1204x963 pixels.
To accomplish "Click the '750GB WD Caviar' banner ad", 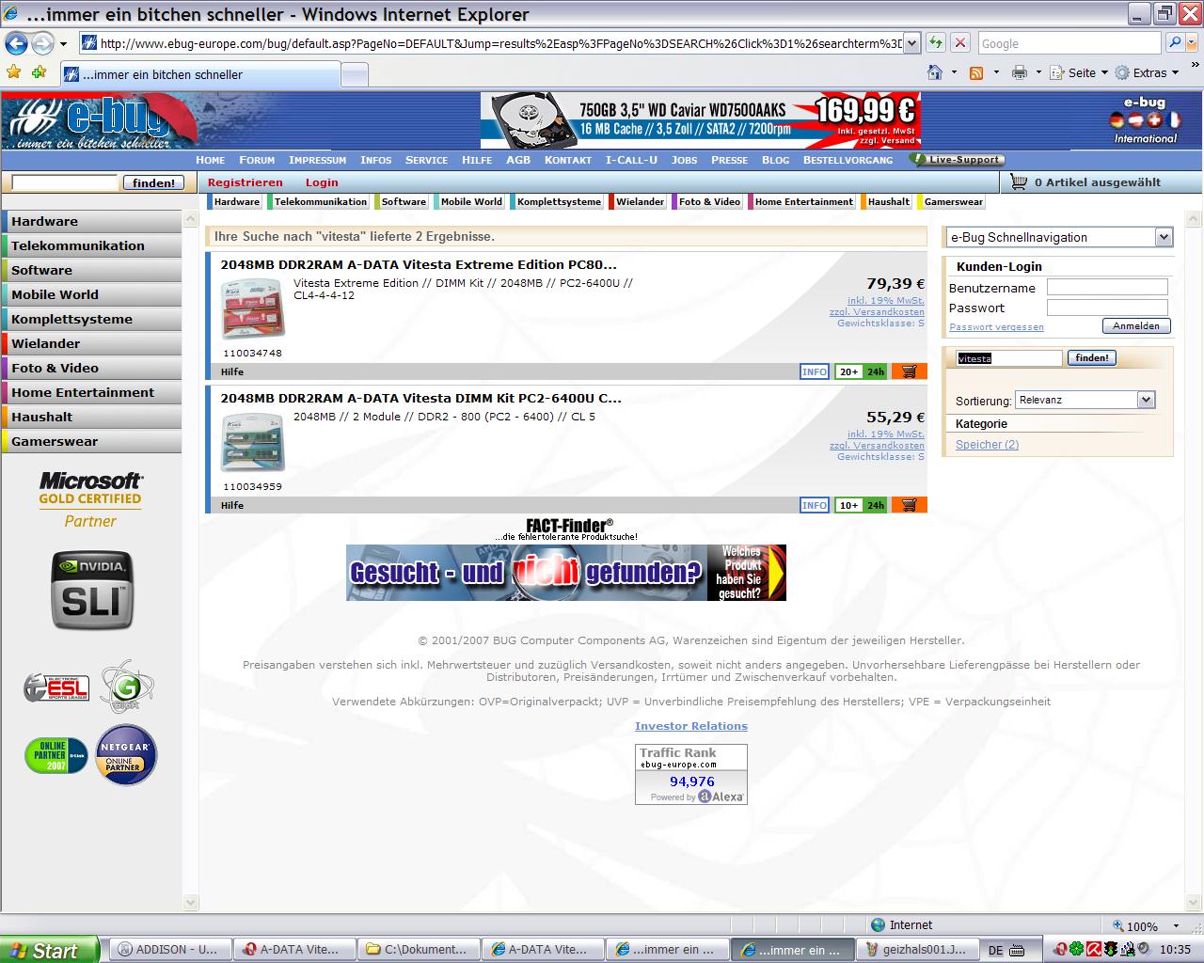I will 700,120.
